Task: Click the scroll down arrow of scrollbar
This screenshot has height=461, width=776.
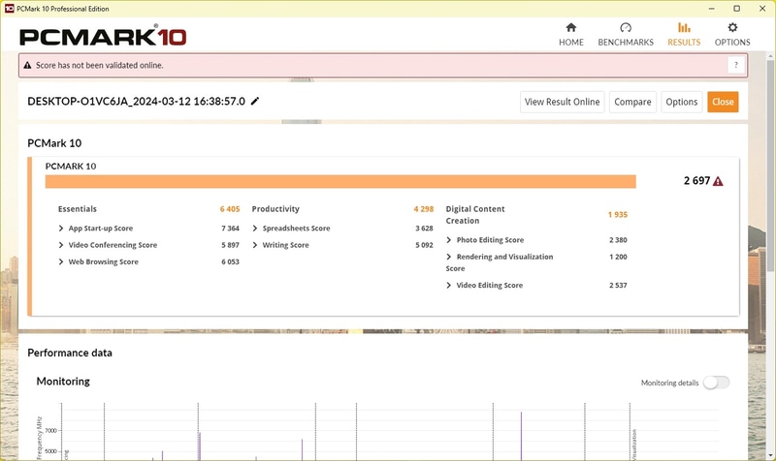Action: point(770,455)
